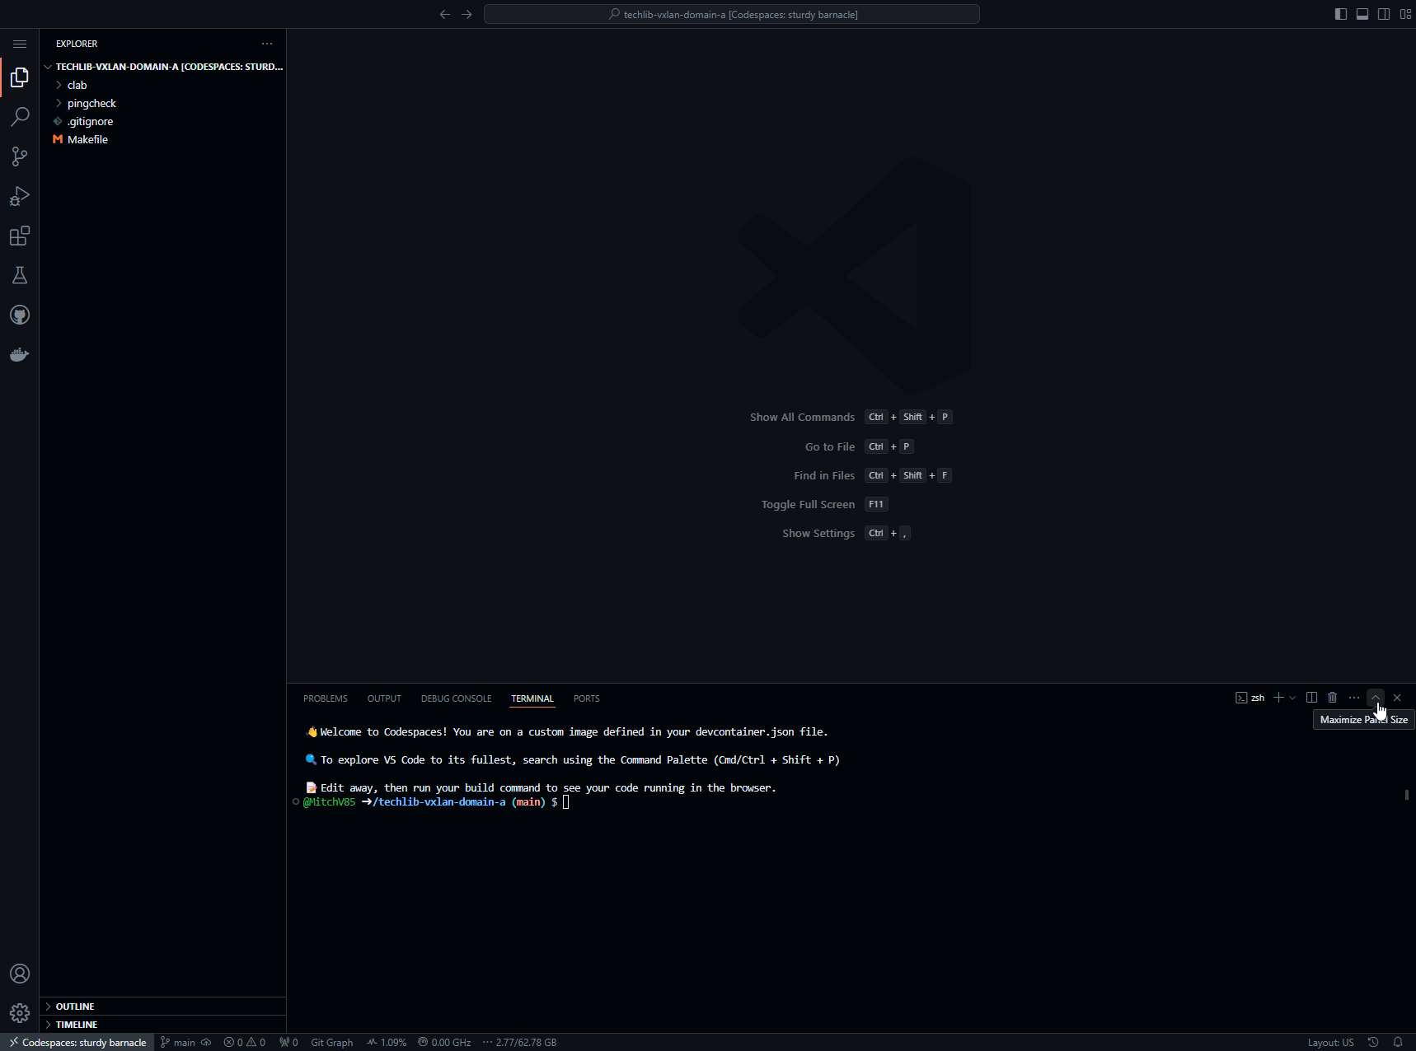Open the Explorer view in activity bar
The image size is (1416, 1051).
20,77
